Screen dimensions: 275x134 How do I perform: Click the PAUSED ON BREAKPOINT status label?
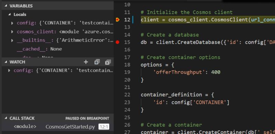87,119
